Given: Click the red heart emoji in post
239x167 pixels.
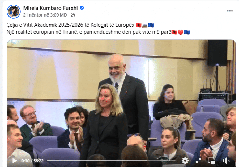Looking at the screenshot, I should (181, 32).
